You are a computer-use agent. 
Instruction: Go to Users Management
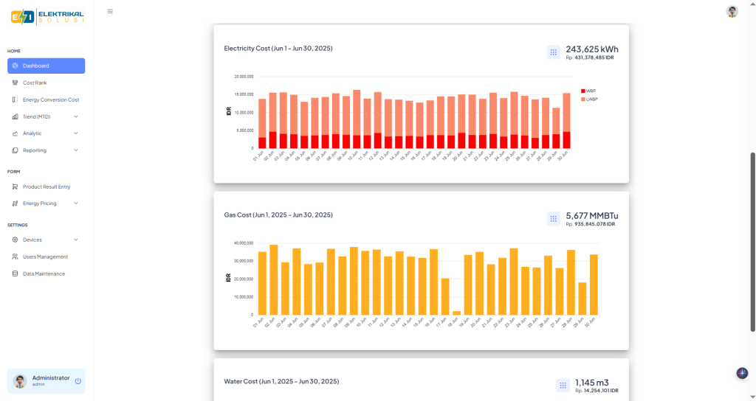coord(45,257)
